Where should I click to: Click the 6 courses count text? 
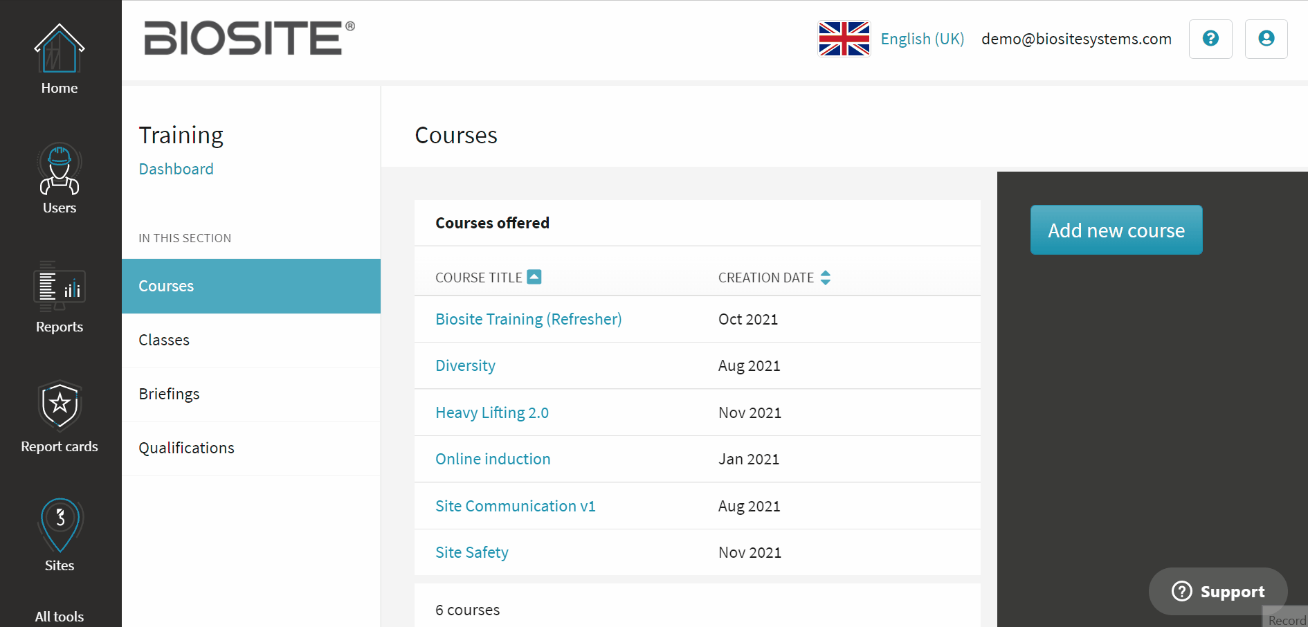[468, 610]
